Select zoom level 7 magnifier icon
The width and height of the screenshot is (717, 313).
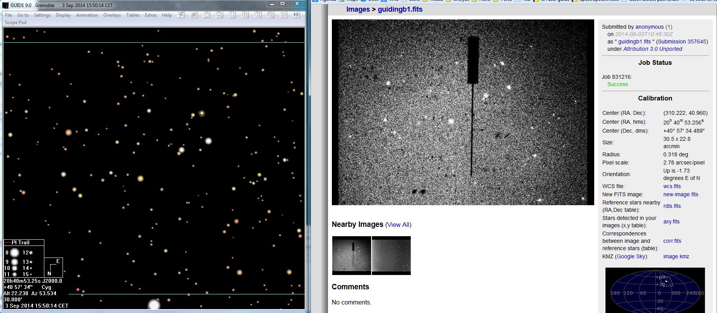258,15
